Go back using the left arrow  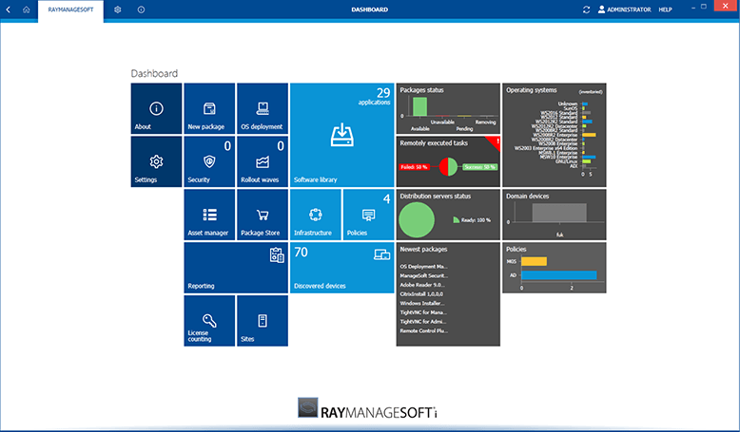tap(8, 9)
